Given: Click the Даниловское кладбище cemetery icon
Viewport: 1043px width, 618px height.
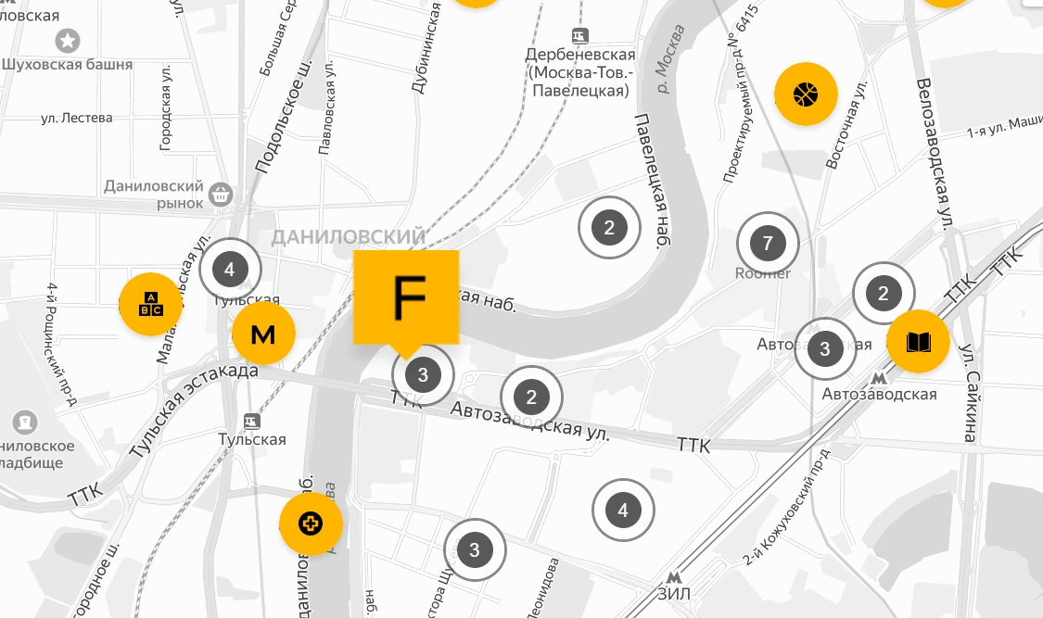Looking at the screenshot, I should (x=25, y=422).
